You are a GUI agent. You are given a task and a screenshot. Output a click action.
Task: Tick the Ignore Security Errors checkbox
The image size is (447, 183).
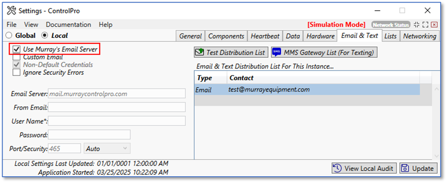pyautogui.click(x=17, y=72)
